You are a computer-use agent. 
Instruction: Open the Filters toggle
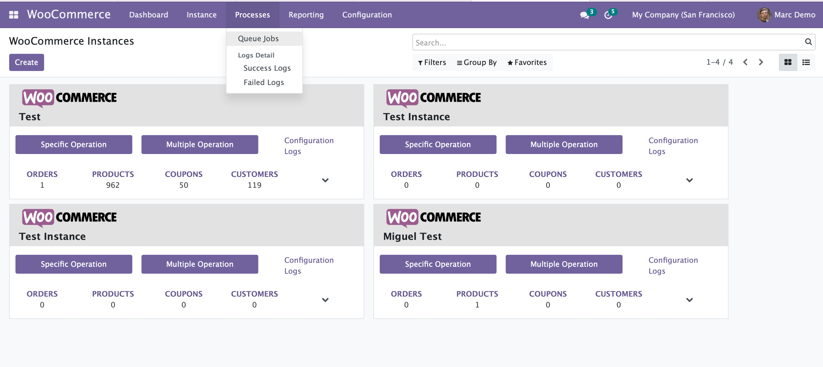432,62
